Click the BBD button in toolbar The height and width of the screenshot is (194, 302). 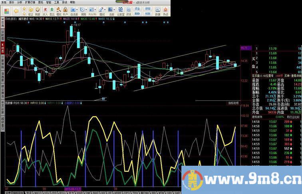(137, 13)
